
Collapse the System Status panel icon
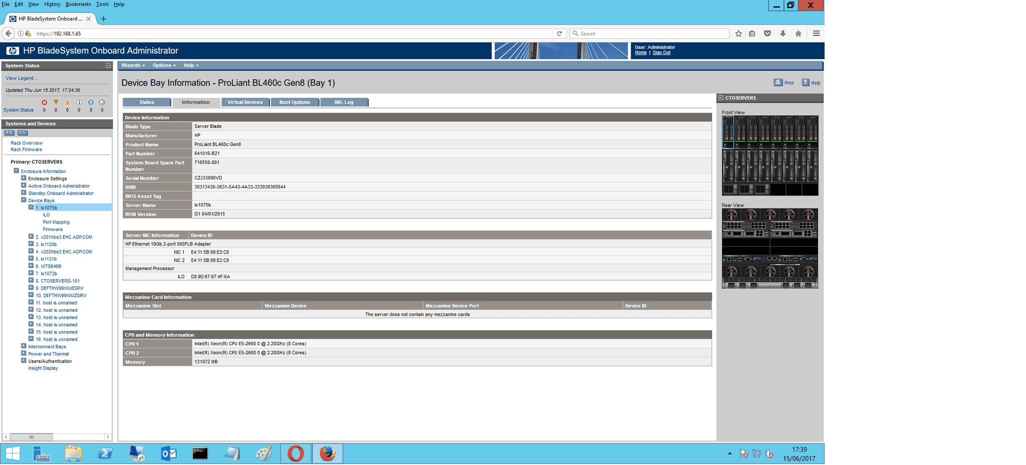[108, 66]
